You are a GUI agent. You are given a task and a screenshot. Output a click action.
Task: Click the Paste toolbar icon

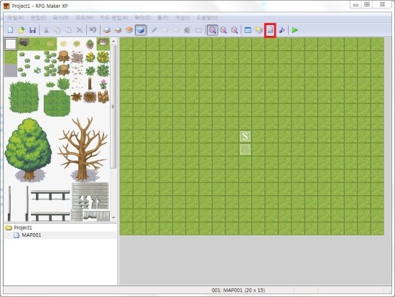pos(68,30)
